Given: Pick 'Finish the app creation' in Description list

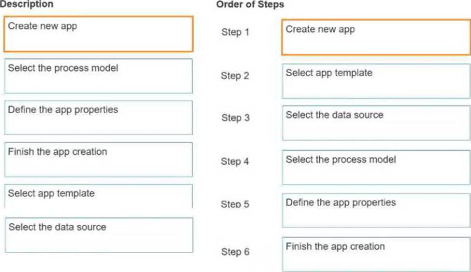Looking at the screenshot, I should (98, 159).
